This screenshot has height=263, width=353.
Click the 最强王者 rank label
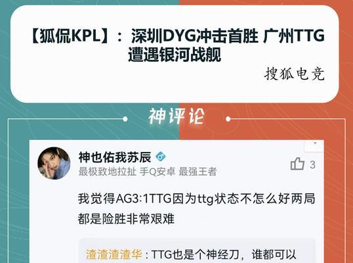coord(198,172)
